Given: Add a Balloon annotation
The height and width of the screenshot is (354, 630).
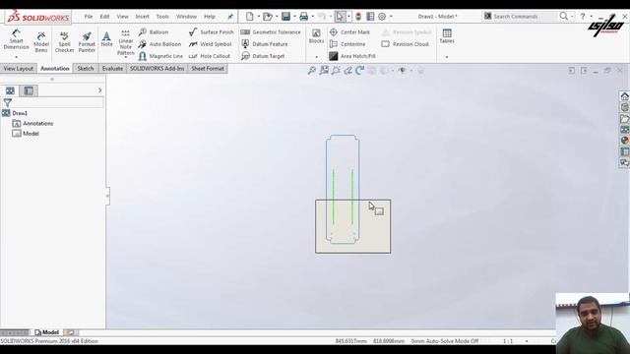Looking at the screenshot, I should pos(154,32).
